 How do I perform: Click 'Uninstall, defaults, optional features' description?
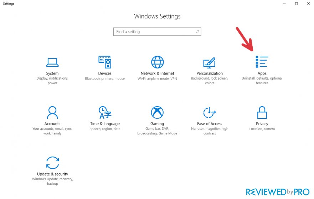point(262,81)
